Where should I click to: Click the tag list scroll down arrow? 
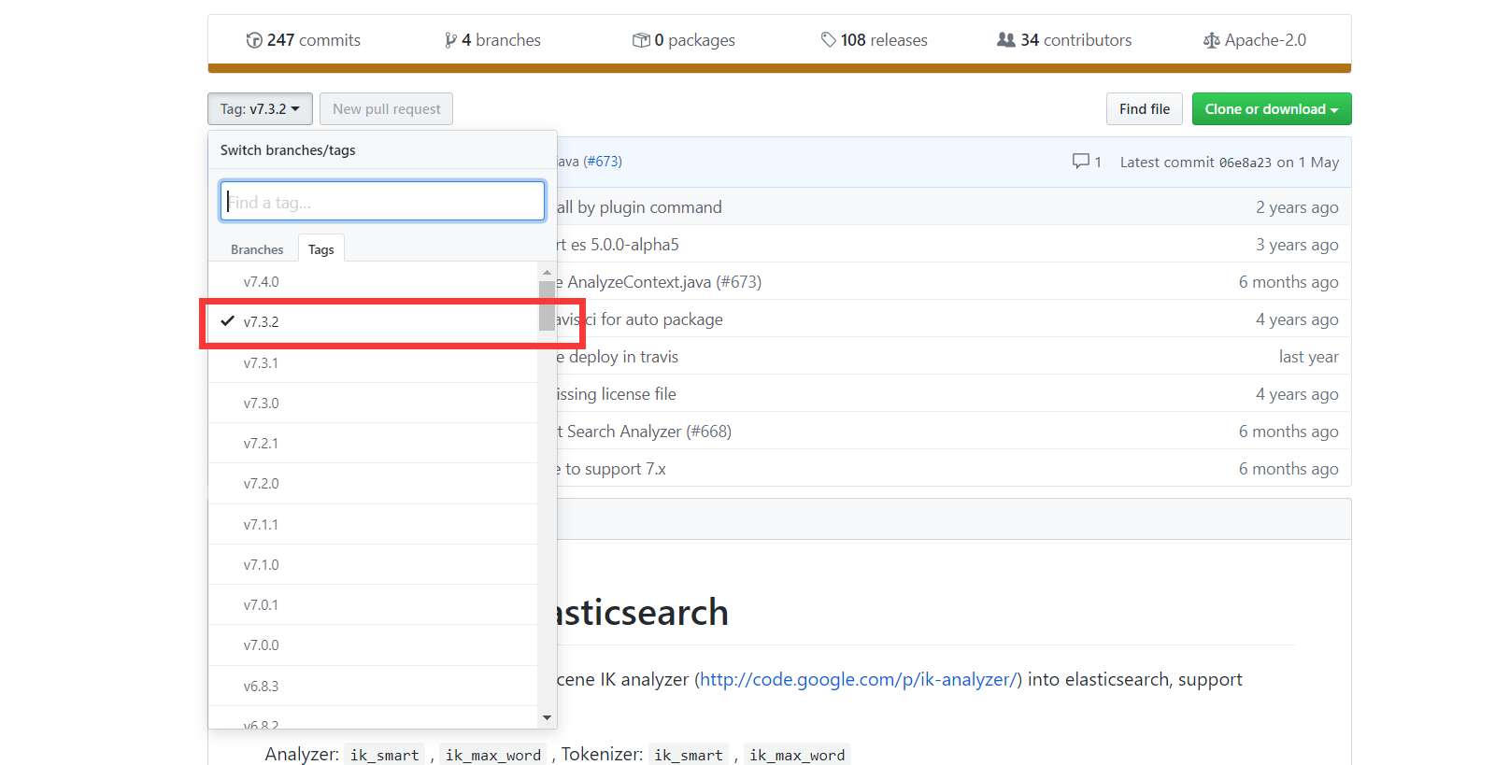[548, 717]
